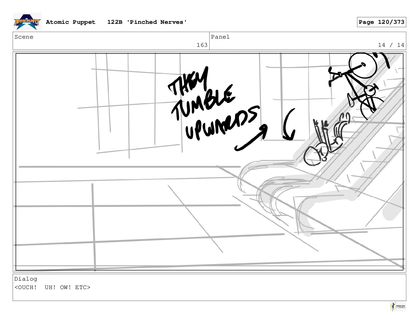Select the 'Atomic Puppet' title text
This screenshot has height=324, width=419.
70,22
